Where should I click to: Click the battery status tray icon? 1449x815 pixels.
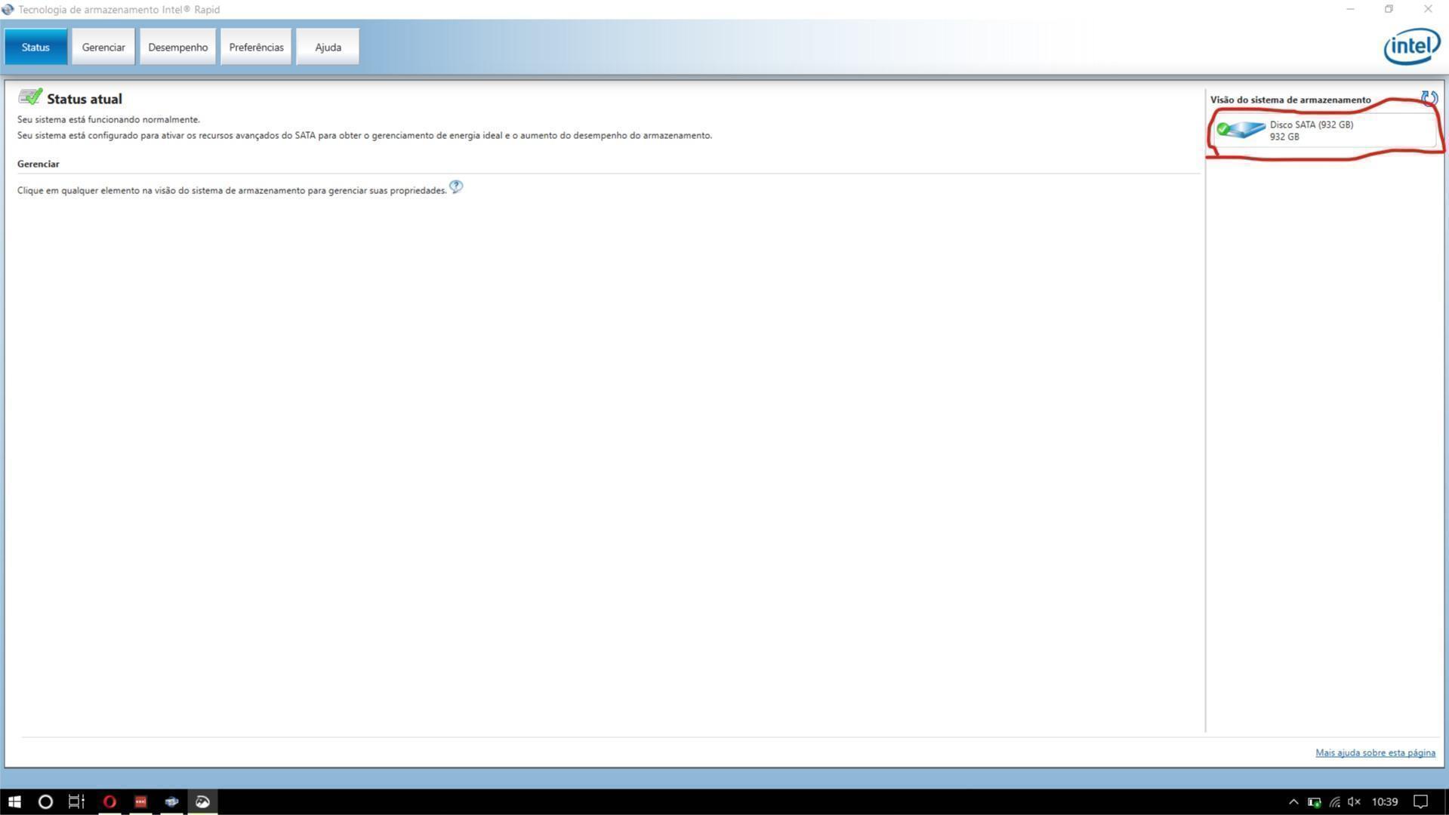[1314, 801]
